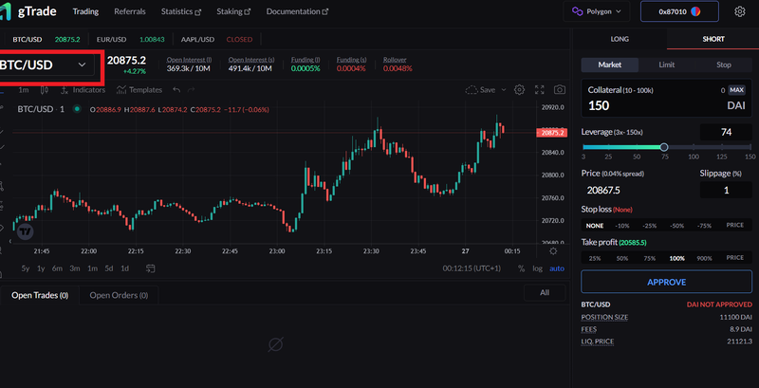The height and width of the screenshot is (388, 759).
Task: Select Market order type
Action: click(609, 65)
